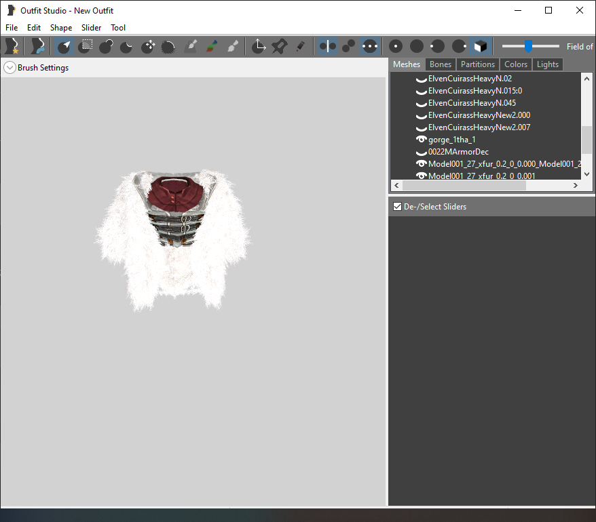The height and width of the screenshot is (522, 596).
Task: Show the 0022MArmorDec mesh
Action: [421, 153]
